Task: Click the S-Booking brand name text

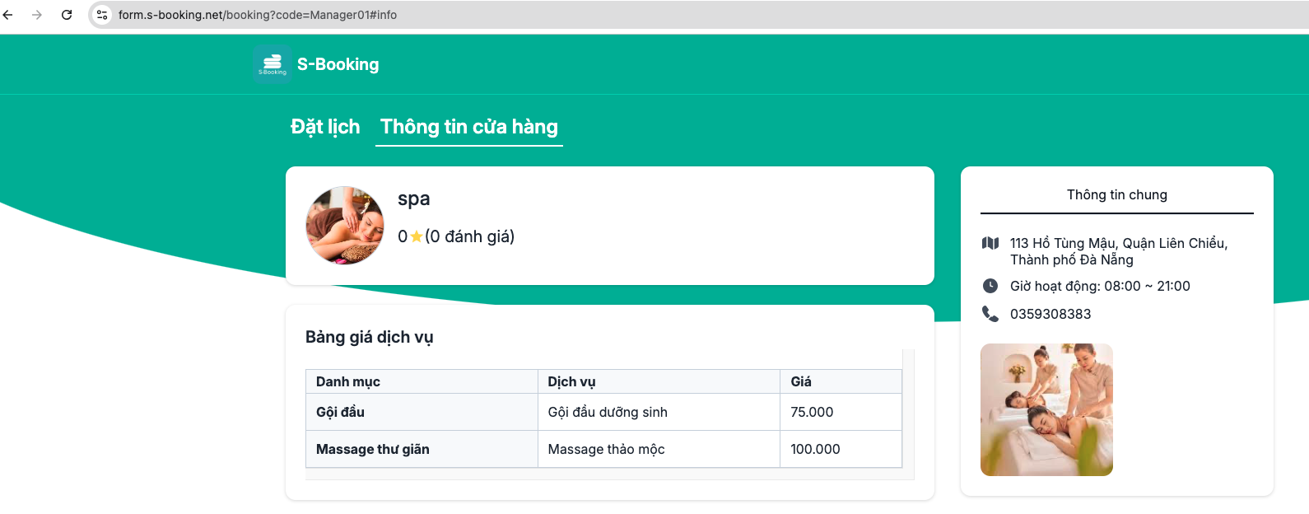Action: 338,64
